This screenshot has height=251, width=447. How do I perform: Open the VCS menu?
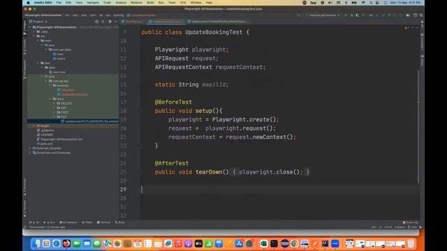183,3
